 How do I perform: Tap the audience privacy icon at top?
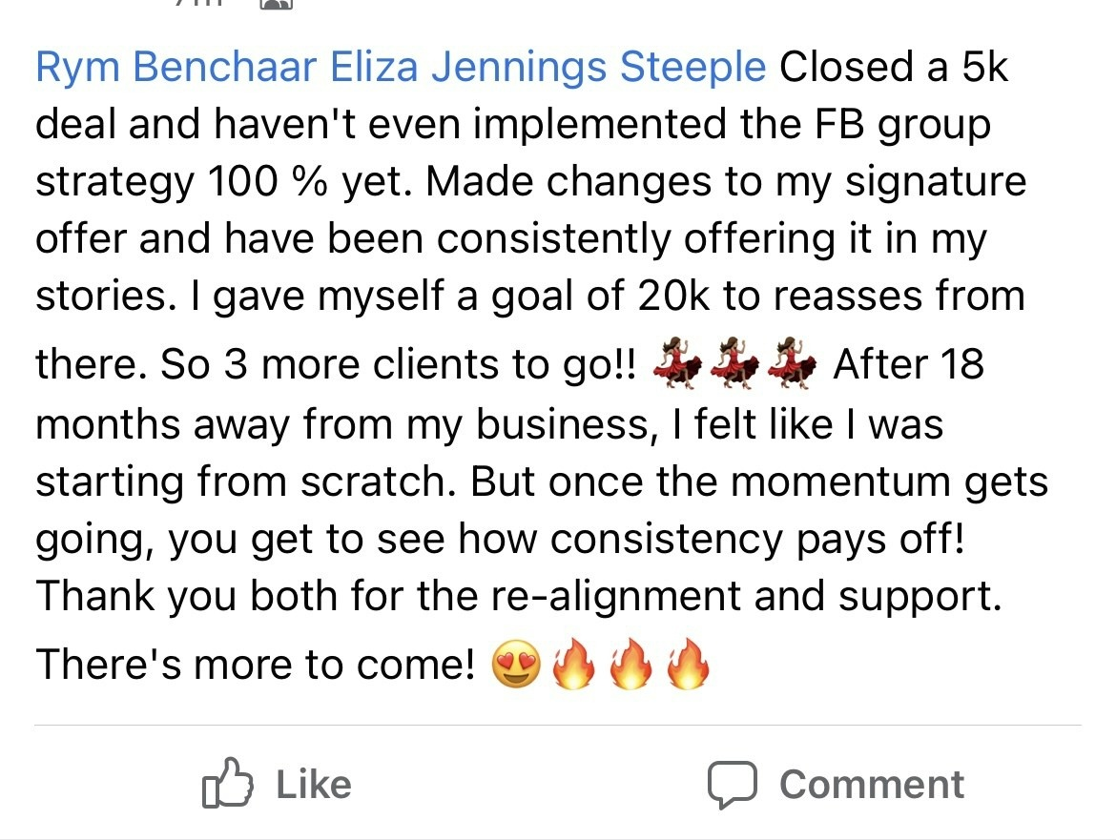[x=276, y=4]
